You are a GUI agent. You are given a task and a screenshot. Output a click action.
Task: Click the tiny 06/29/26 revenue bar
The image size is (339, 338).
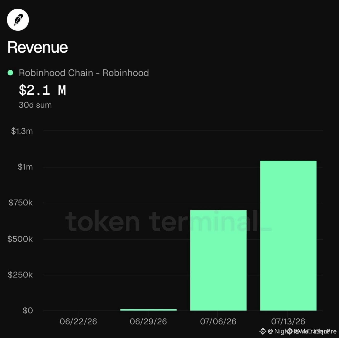[148, 310]
